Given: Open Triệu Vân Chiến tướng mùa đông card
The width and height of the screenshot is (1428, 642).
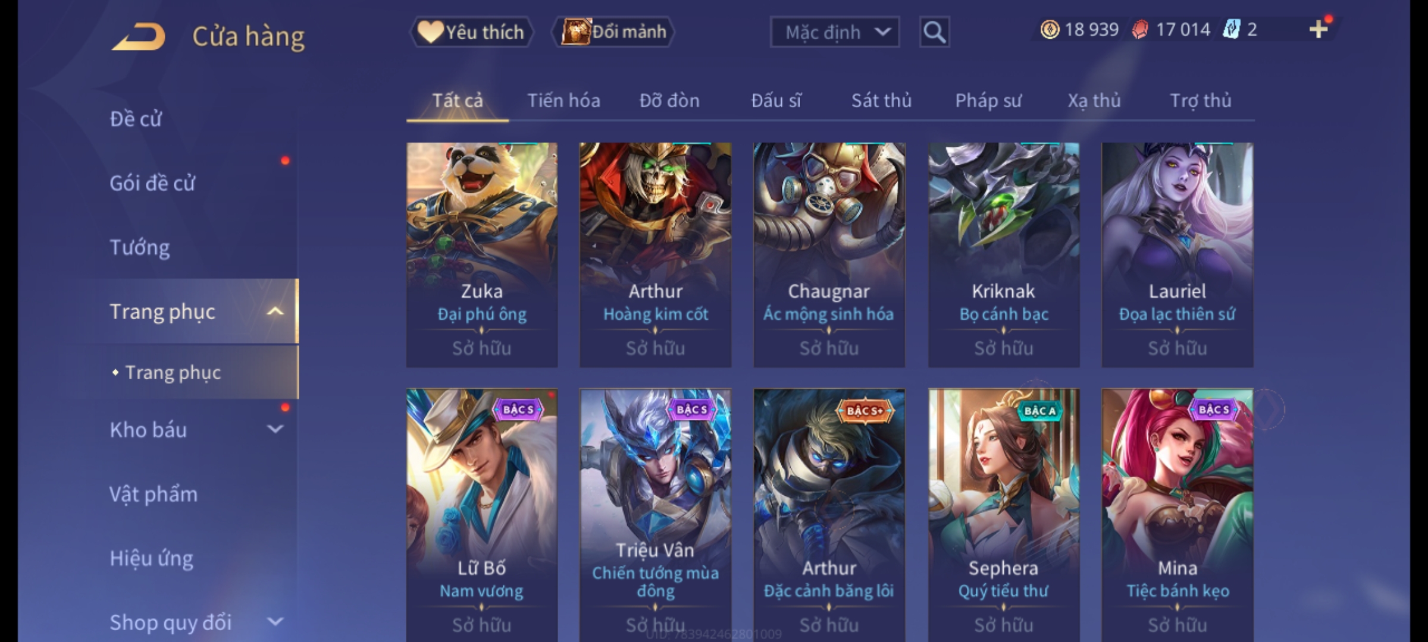Looking at the screenshot, I should [x=656, y=515].
